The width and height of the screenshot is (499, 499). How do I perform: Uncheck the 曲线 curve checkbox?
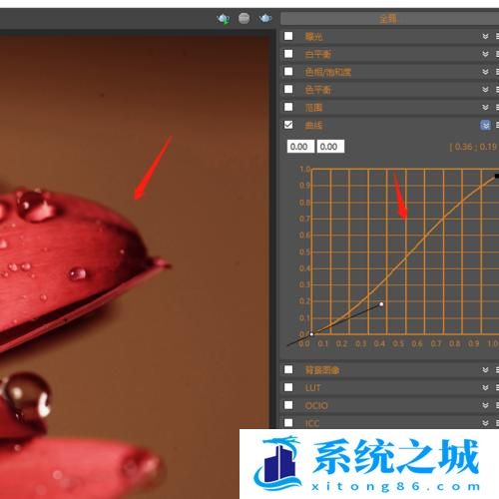(x=288, y=125)
